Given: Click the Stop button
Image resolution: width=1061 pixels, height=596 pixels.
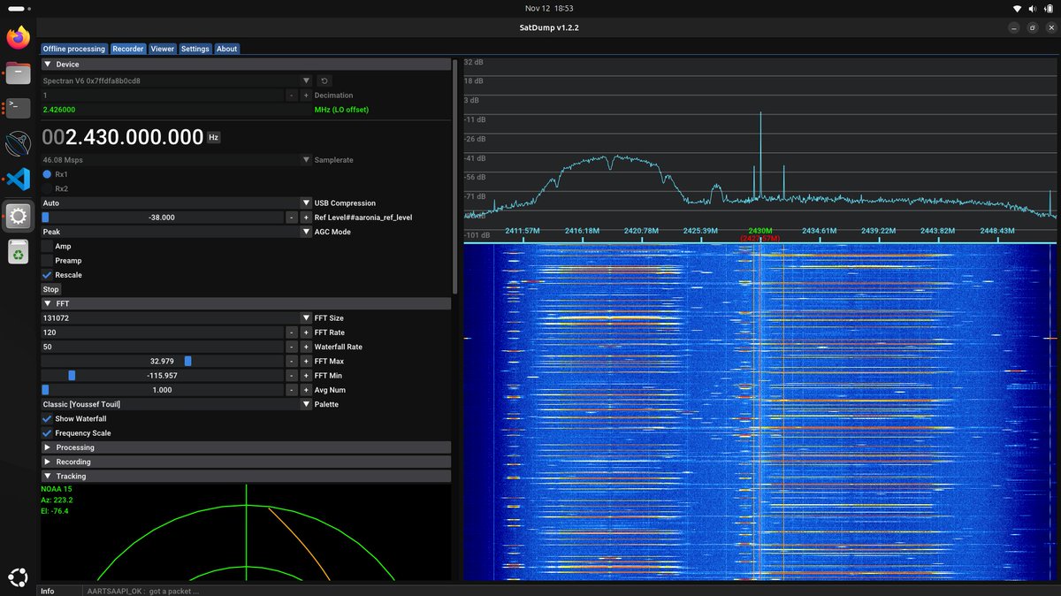Looking at the screenshot, I should (51, 289).
